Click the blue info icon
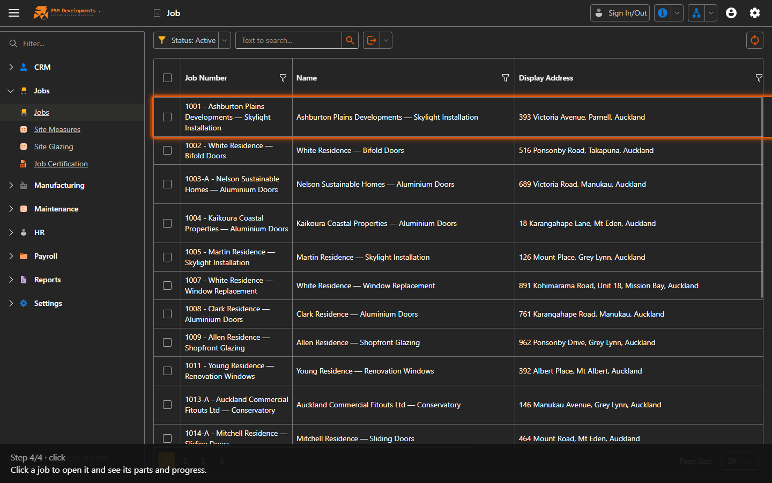The width and height of the screenshot is (772, 483). tap(663, 13)
